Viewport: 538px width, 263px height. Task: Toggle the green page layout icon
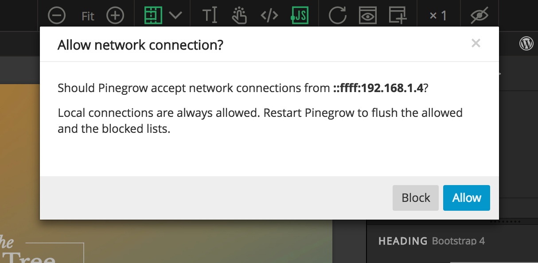point(153,15)
